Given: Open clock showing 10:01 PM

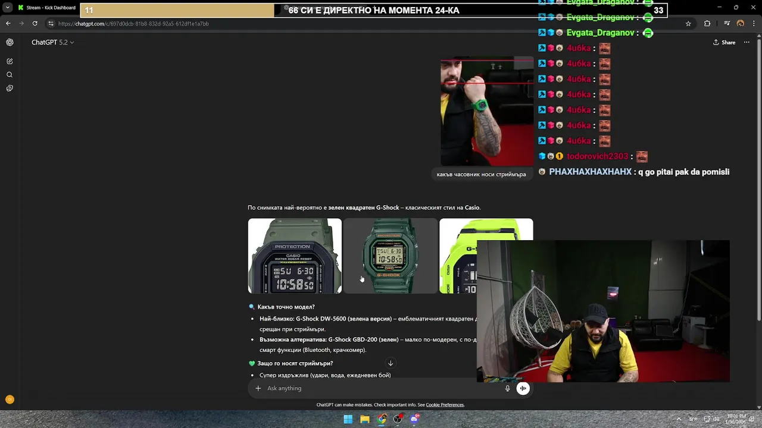Looking at the screenshot, I should [x=736, y=419].
